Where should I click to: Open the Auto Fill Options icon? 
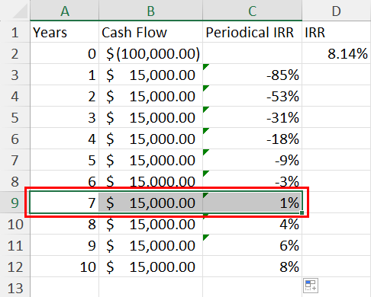coord(311,286)
